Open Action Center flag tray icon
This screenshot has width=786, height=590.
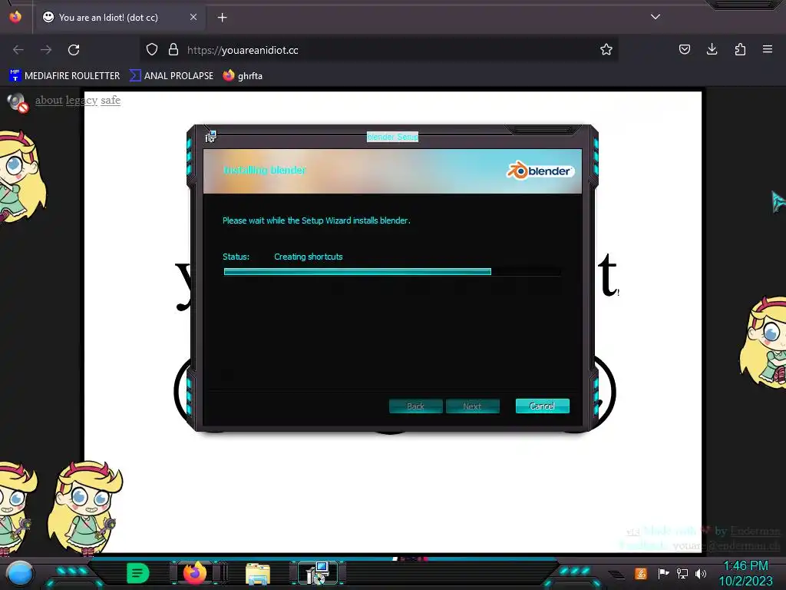(663, 573)
